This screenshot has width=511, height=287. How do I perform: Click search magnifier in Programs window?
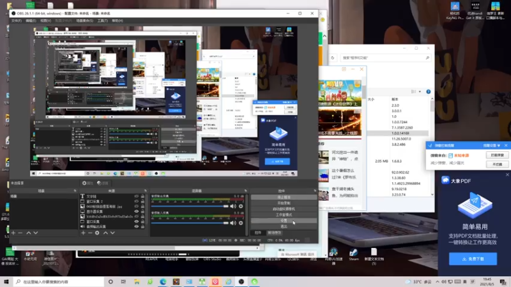427,58
